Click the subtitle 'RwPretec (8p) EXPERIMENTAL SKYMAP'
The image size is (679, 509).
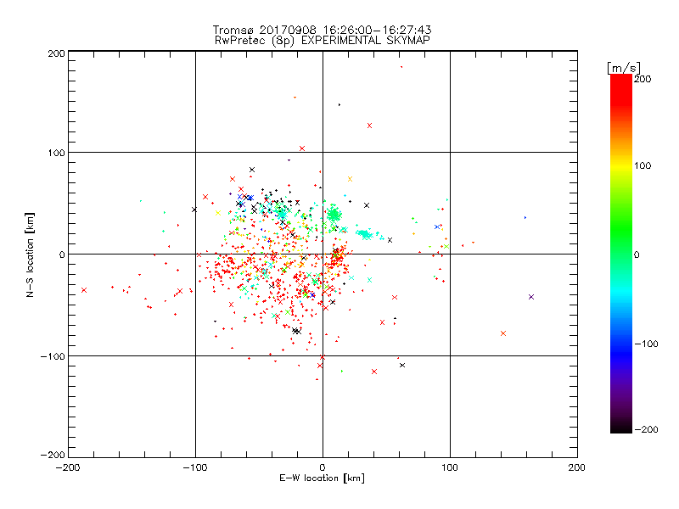tap(323, 41)
